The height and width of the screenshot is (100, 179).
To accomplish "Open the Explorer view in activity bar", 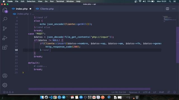I will tap(5, 10).
